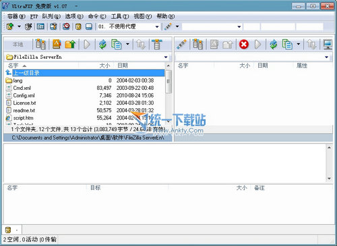Open the 队列 menu
Screen dimensions: 337x246
tap(51, 16)
